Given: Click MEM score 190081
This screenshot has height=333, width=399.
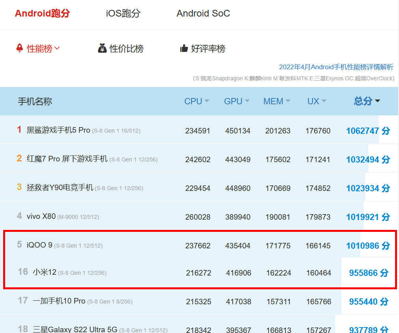Looking at the screenshot, I should coord(278,217).
